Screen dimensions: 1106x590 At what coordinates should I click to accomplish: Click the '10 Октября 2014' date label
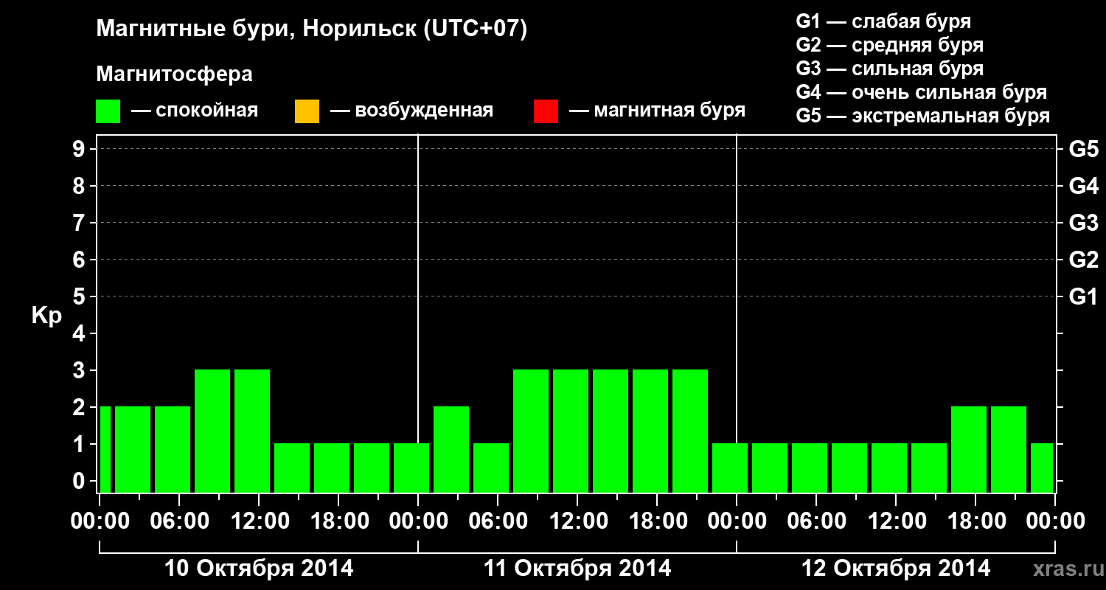click(x=259, y=569)
